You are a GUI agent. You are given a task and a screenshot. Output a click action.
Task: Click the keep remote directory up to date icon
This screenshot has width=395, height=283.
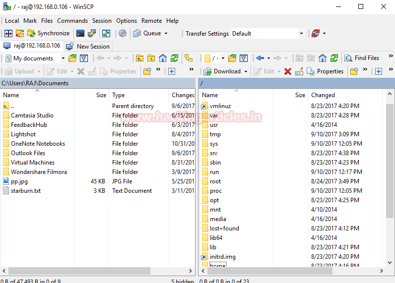click(106, 33)
